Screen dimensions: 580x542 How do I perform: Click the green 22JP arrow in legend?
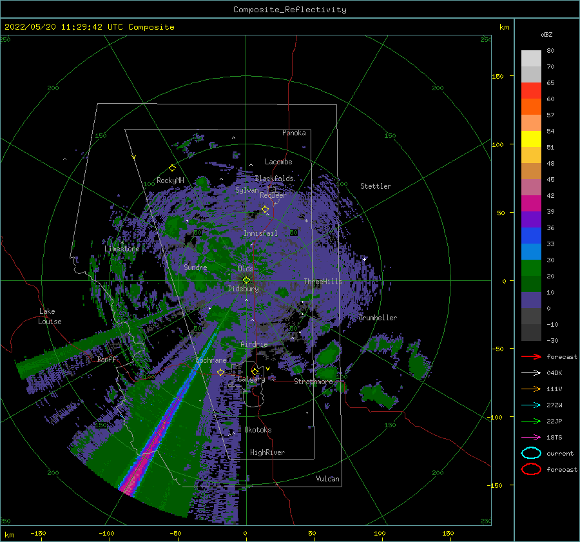click(x=531, y=421)
